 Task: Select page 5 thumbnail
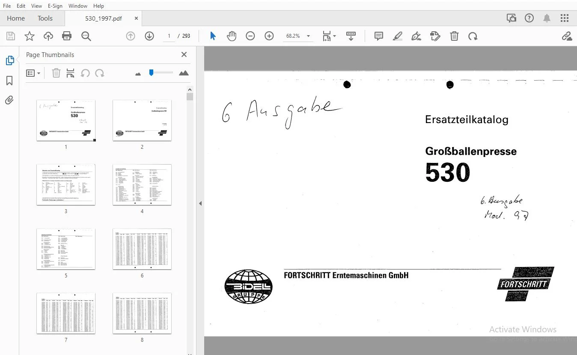[x=66, y=249]
